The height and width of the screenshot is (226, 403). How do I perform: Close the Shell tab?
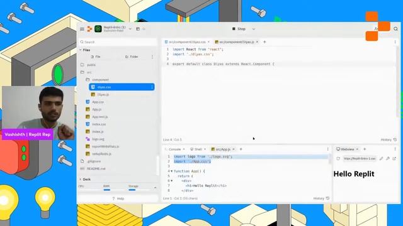(x=205, y=149)
